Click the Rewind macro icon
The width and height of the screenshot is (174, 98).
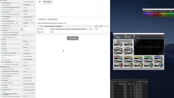pos(23,26)
